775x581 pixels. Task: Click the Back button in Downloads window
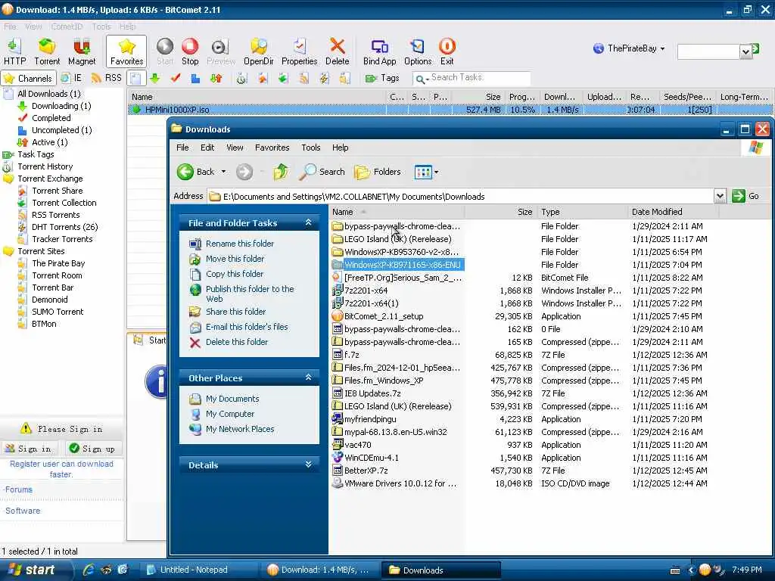tap(196, 172)
